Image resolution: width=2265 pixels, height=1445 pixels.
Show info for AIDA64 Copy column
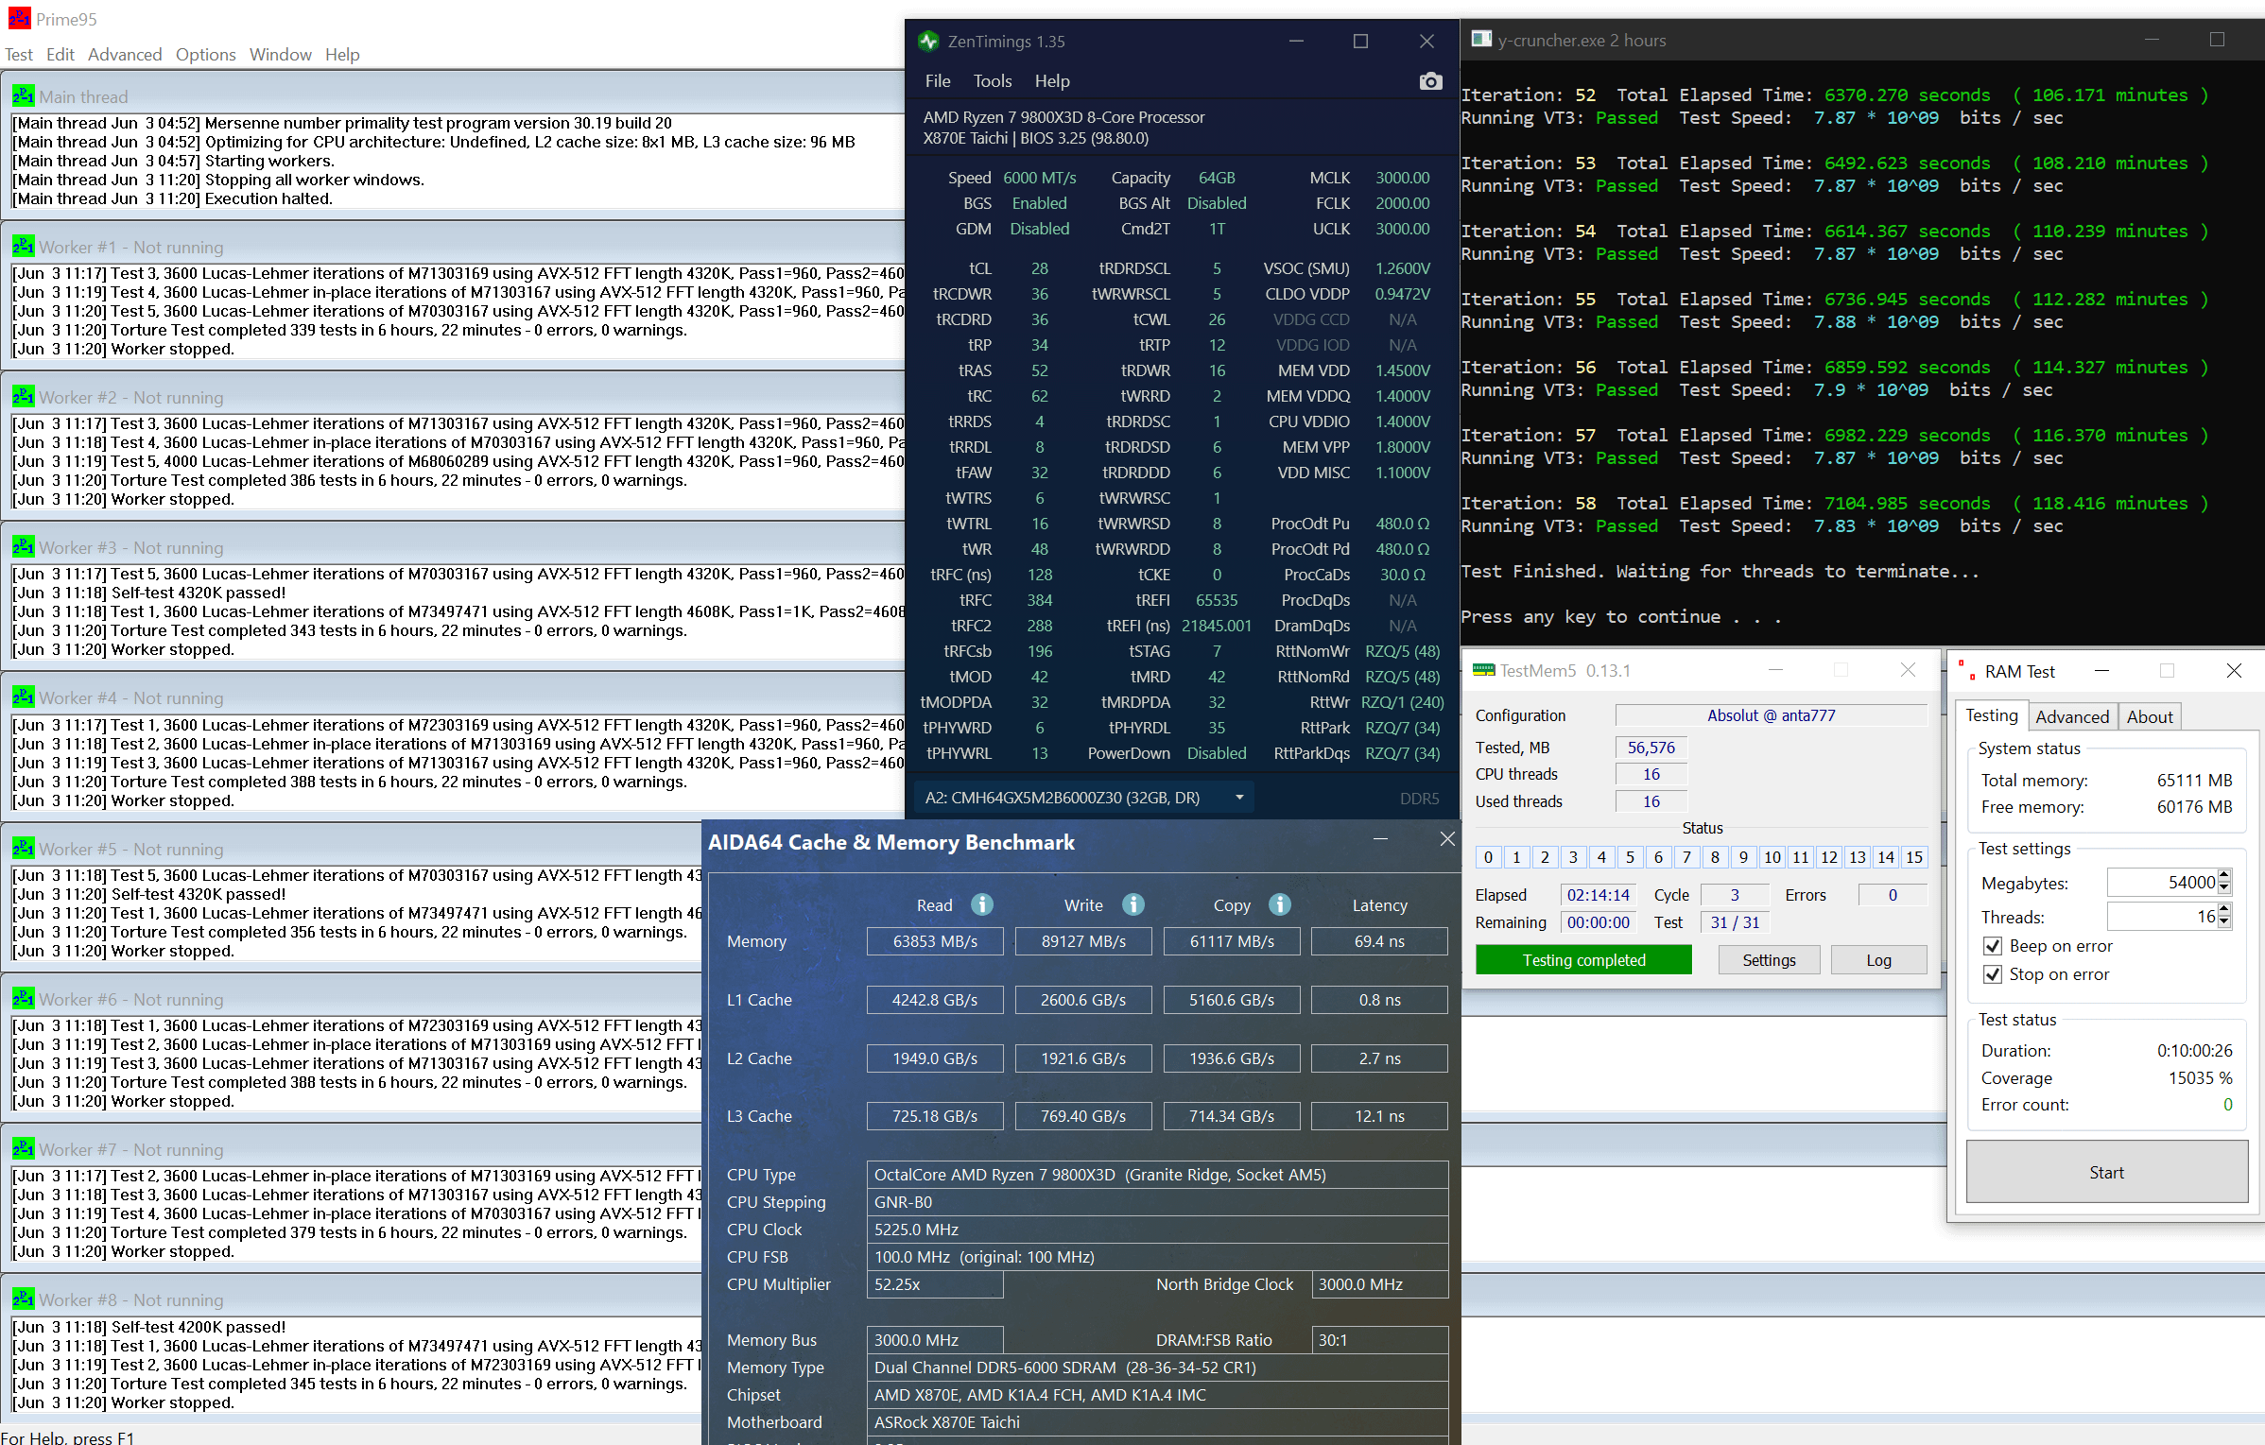click(x=1280, y=904)
